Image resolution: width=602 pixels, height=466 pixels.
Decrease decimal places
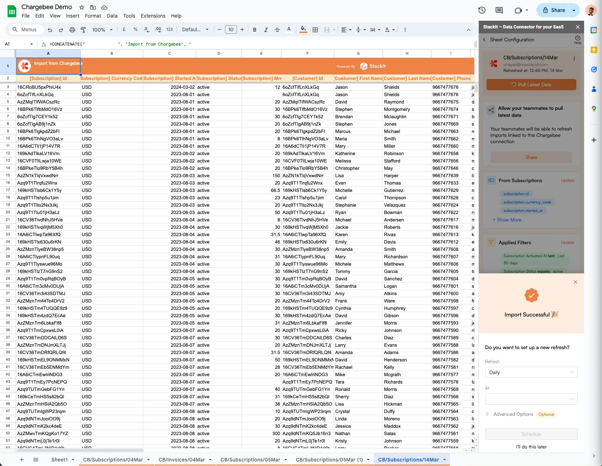[147, 30]
